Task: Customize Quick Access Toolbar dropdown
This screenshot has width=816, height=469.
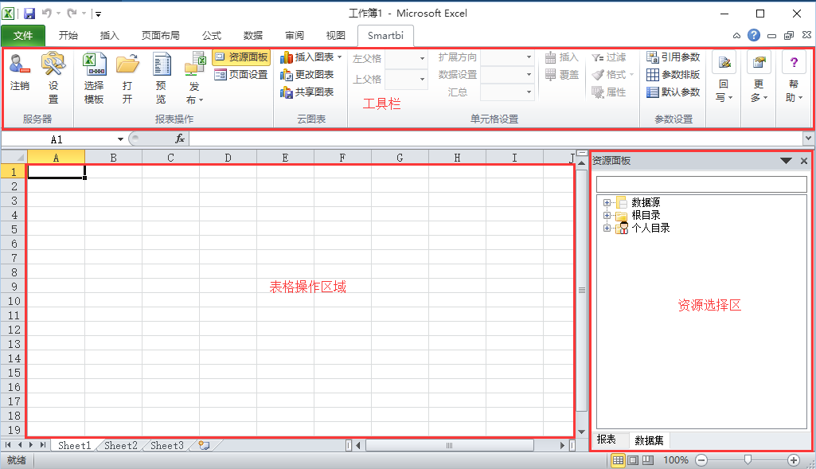Action: click(x=99, y=14)
